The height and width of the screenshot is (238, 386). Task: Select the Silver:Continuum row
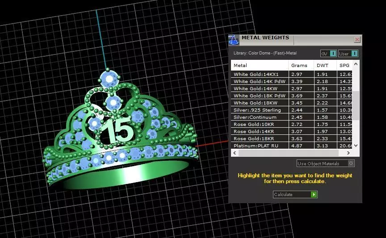(291, 117)
